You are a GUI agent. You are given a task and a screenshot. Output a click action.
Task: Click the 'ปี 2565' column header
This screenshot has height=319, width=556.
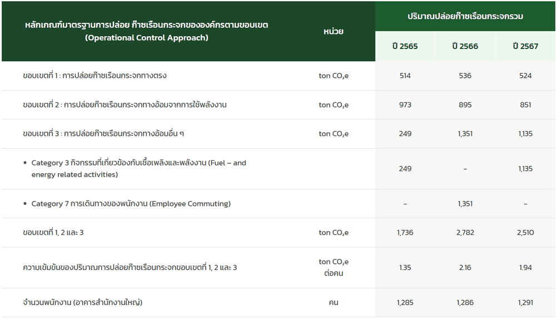pyautogui.click(x=405, y=46)
